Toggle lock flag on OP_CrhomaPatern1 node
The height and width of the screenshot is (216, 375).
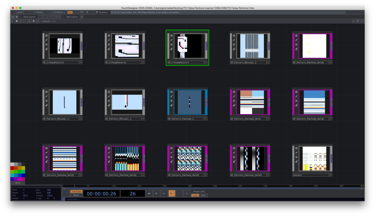tap(46, 49)
